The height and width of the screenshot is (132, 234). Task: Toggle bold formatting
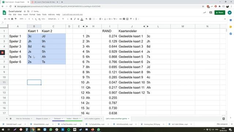71,19
